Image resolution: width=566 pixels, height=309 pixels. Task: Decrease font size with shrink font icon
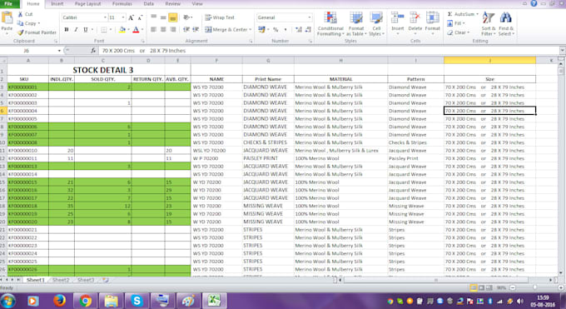(x=141, y=17)
